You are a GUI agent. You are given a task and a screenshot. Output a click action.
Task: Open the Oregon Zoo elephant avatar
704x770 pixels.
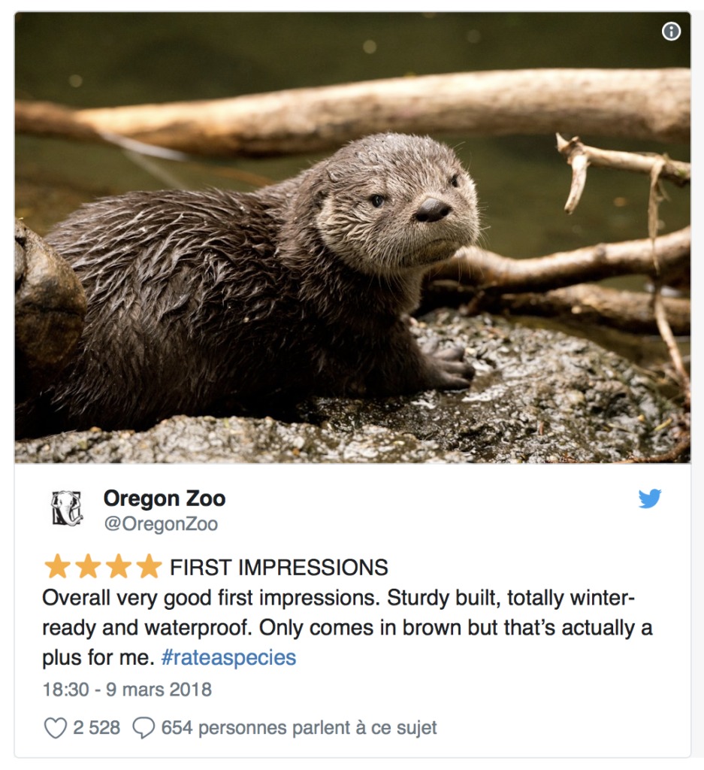[67, 508]
